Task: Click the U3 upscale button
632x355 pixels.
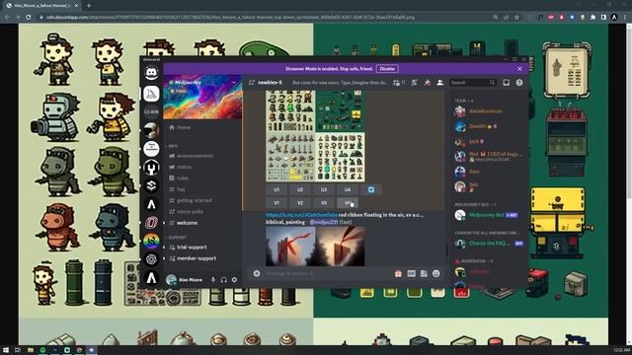Action: tap(324, 189)
